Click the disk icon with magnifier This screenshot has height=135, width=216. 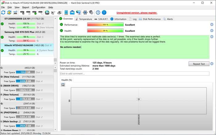click(40, 13)
